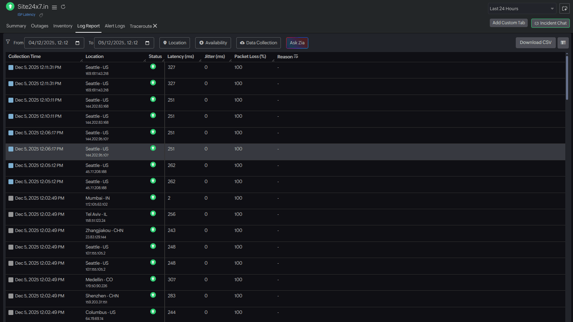
Task: Click the green status icon on the Shenzhen row
Action: (153, 295)
